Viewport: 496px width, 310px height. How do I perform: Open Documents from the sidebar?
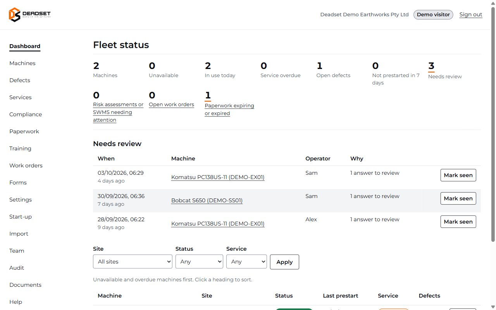pyautogui.click(x=25, y=285)
